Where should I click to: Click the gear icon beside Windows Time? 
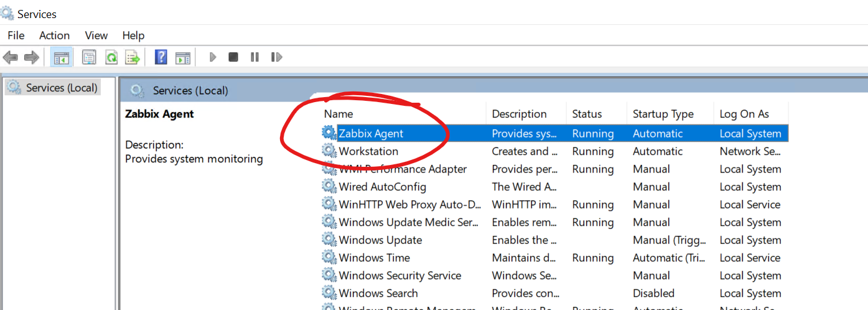[x=329, y=257]
